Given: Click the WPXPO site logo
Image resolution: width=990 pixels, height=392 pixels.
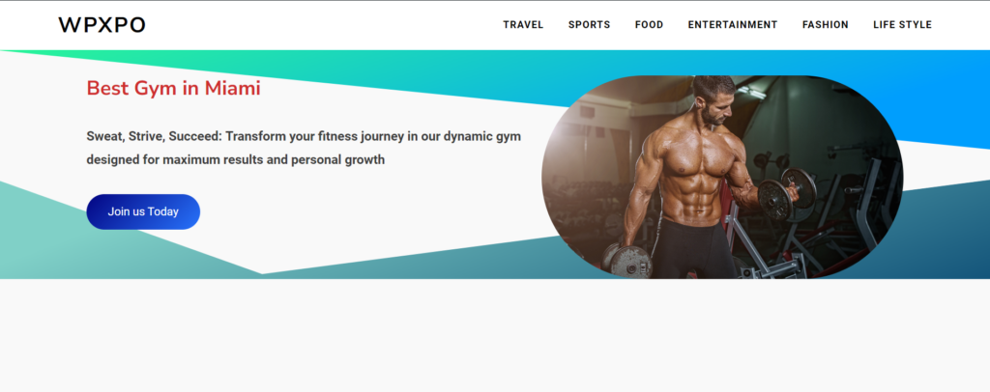Looking at the screenshot, I should (102, 24).
